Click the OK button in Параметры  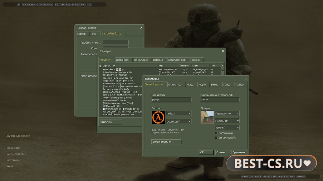tap(206, 152)
